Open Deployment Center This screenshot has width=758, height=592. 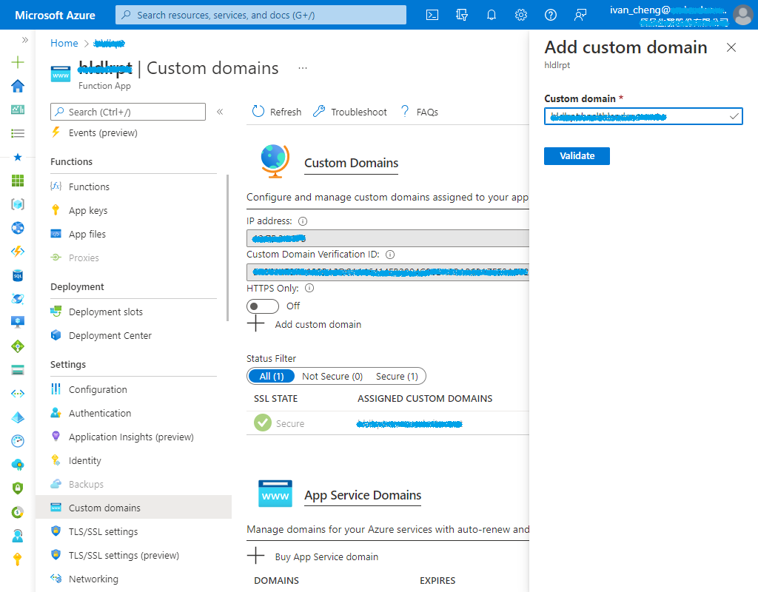pos(110,335)
